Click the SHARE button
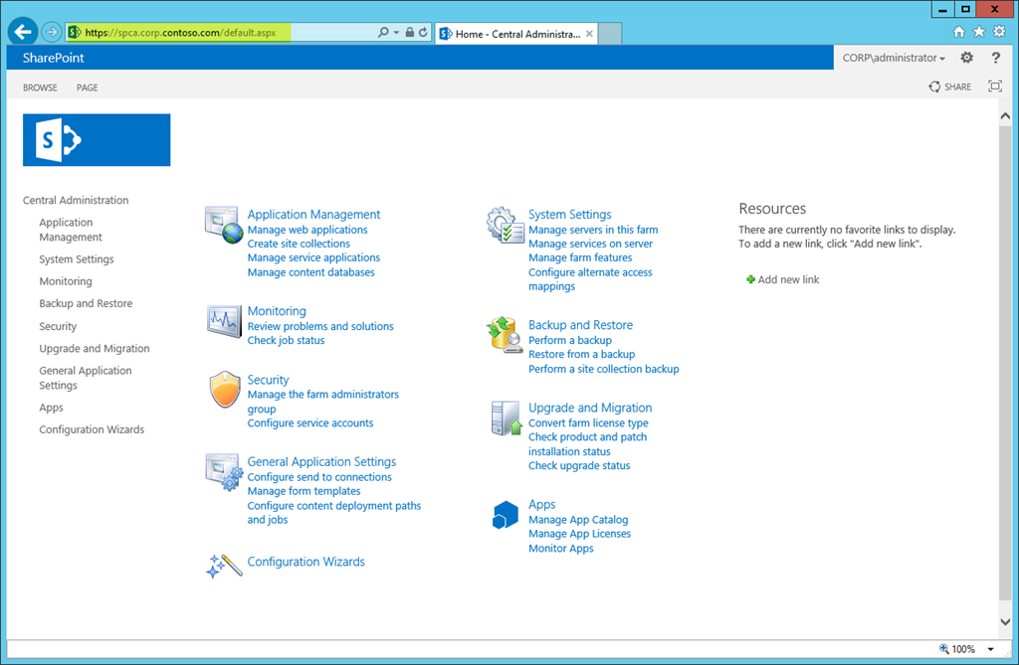The image size is (1019, 665). point(949,87)
